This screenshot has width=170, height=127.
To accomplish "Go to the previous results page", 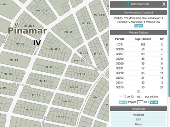I will pos(125,102).
